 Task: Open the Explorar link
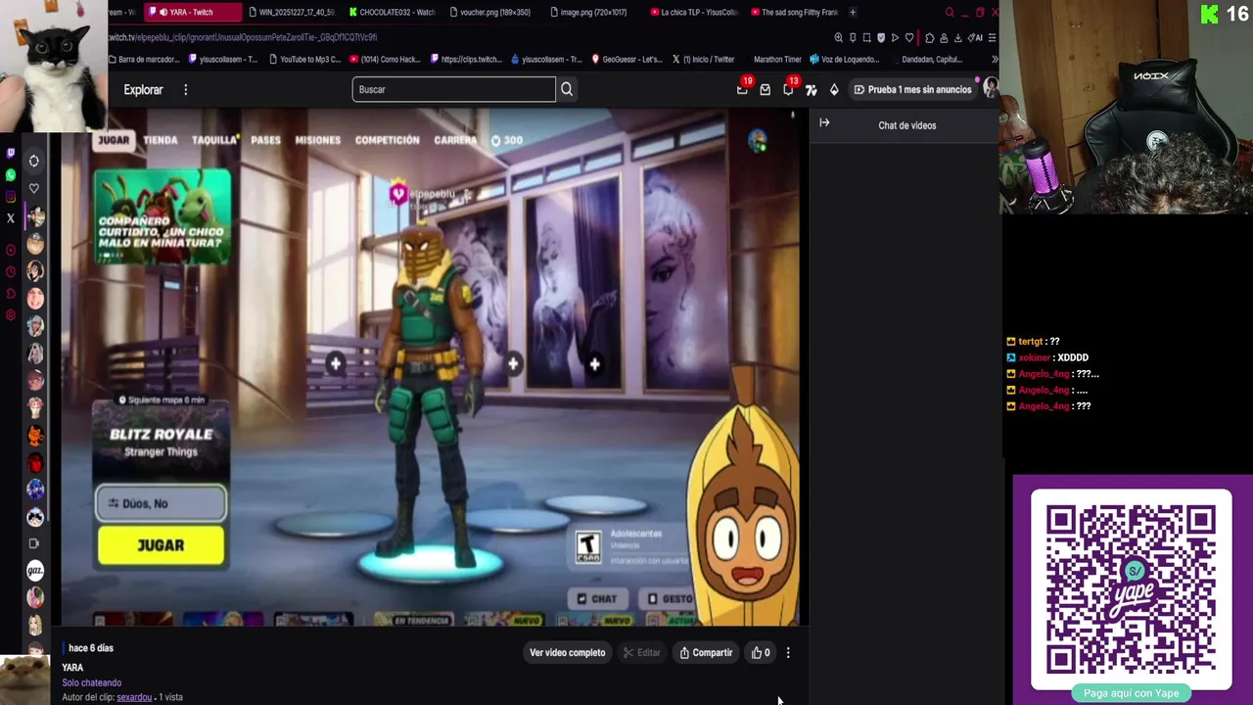tap(143, 89)
